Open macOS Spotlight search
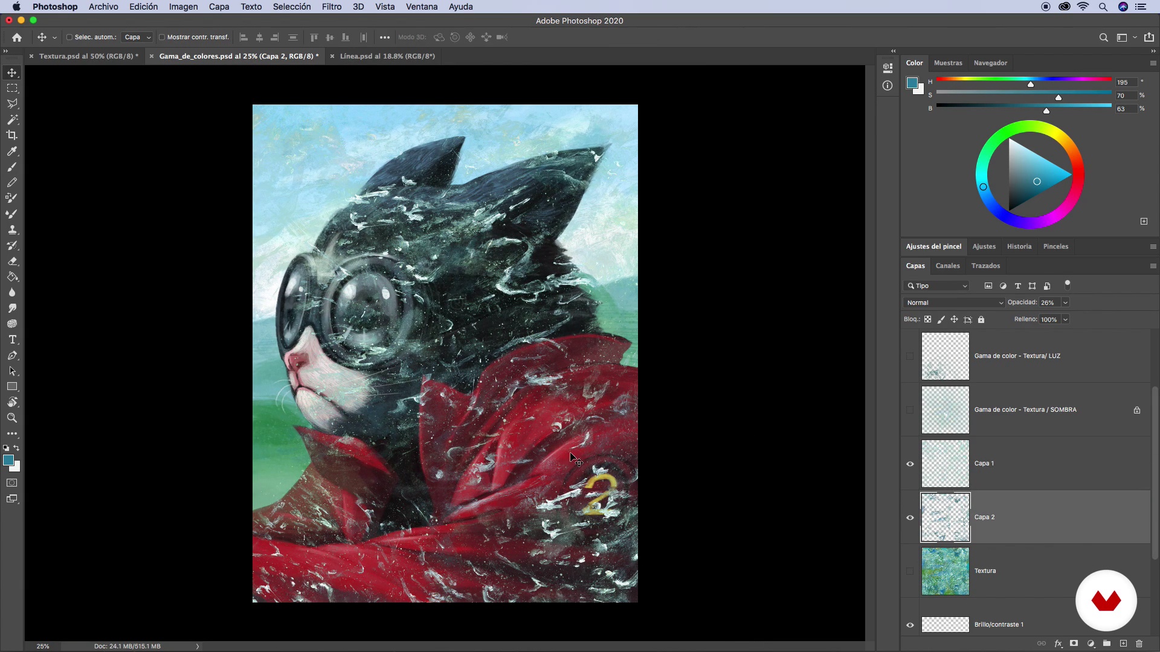The height and width of the screenshot is (652, 1160). click(1103, 7)
